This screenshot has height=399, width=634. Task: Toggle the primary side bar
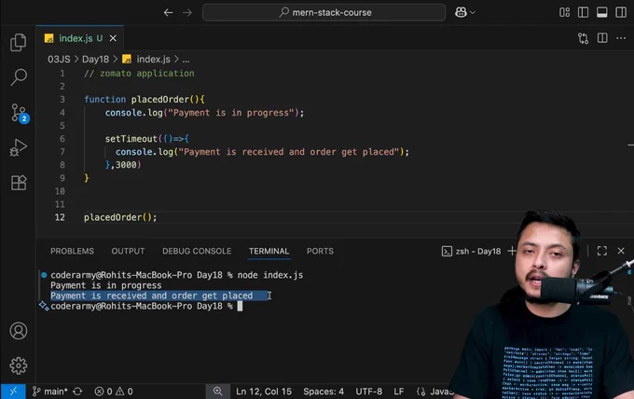tap(583, 12)
